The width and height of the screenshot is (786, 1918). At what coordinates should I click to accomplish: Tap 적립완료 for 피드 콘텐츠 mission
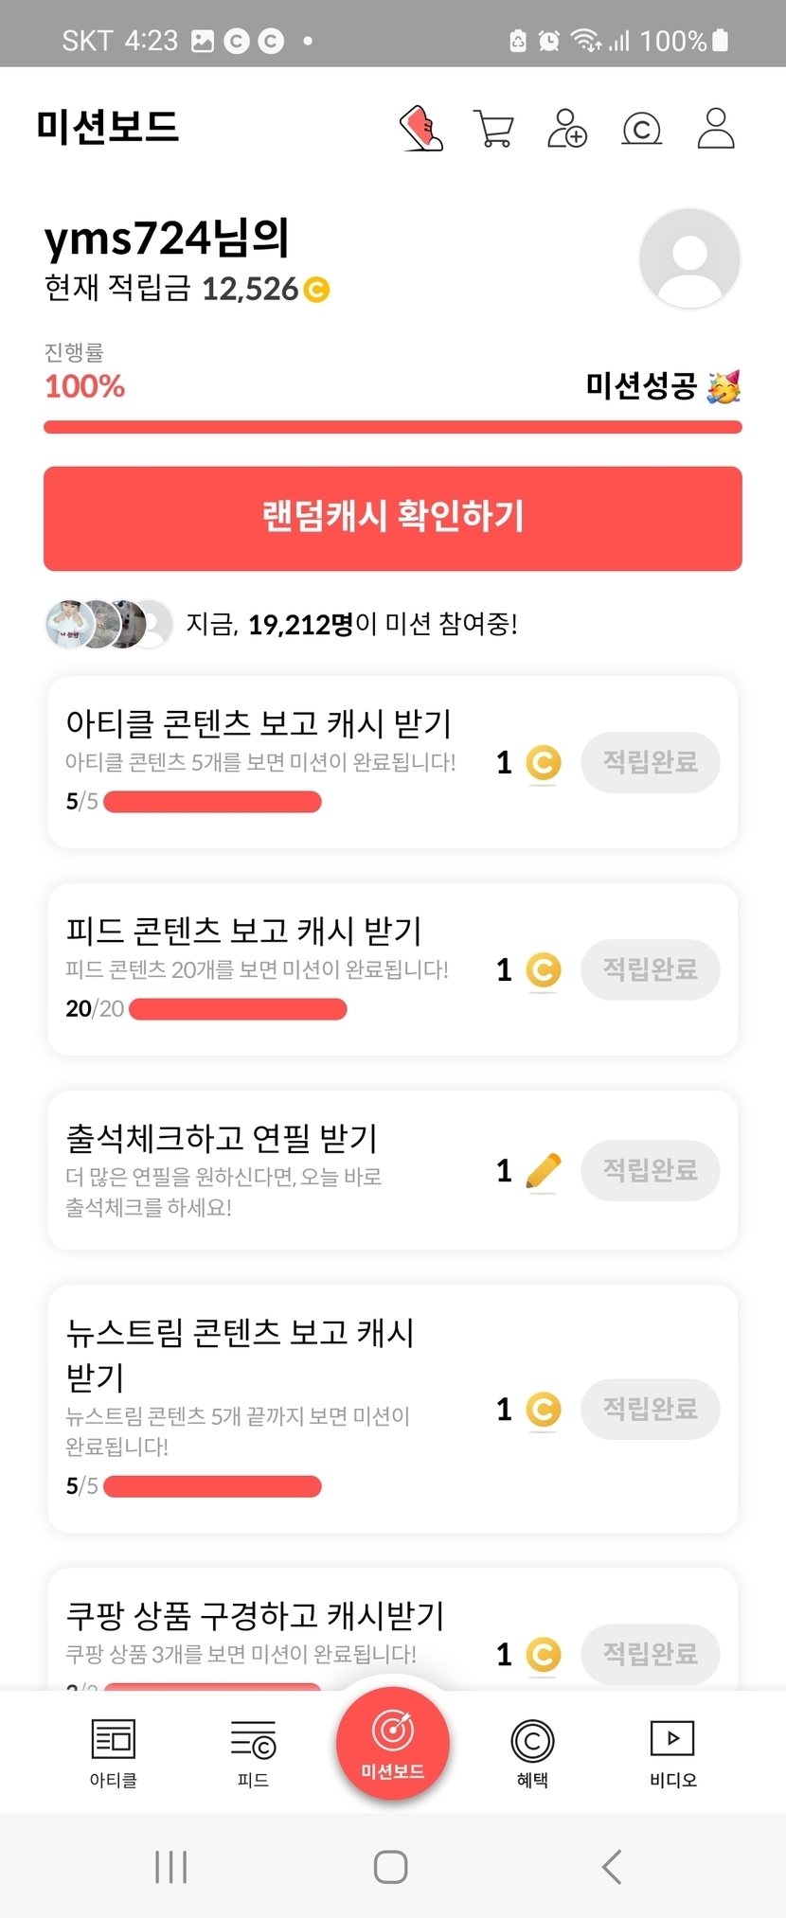650,969
